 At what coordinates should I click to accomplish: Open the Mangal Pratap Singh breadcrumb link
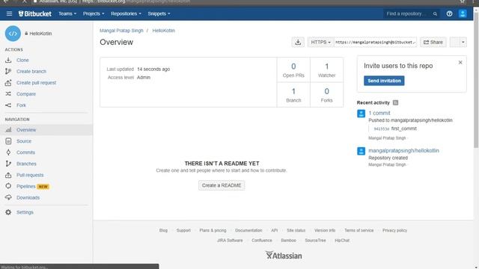coord(121,31)
